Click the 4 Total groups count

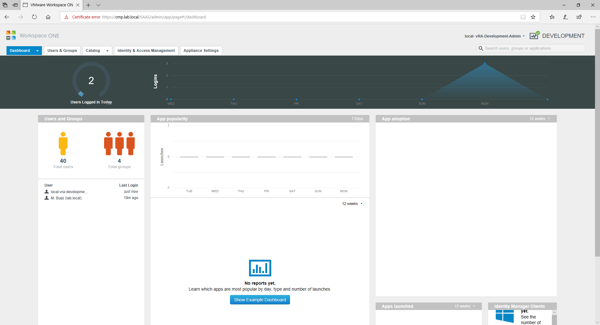pyautogui.click(x=119, y=161)
